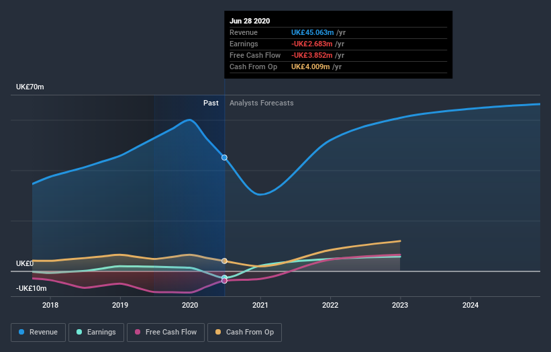Click the -UK£10m y-axis label
Screen dimensions: 551x352
click(31, 288)
